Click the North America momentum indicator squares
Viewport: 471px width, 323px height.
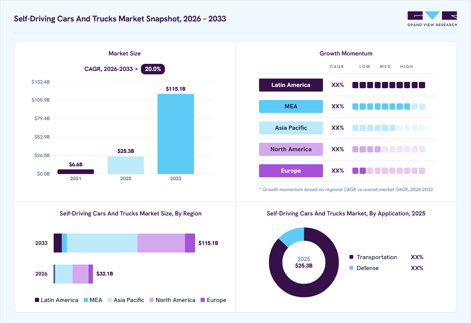pyautogui.click(x=389, y=150)
